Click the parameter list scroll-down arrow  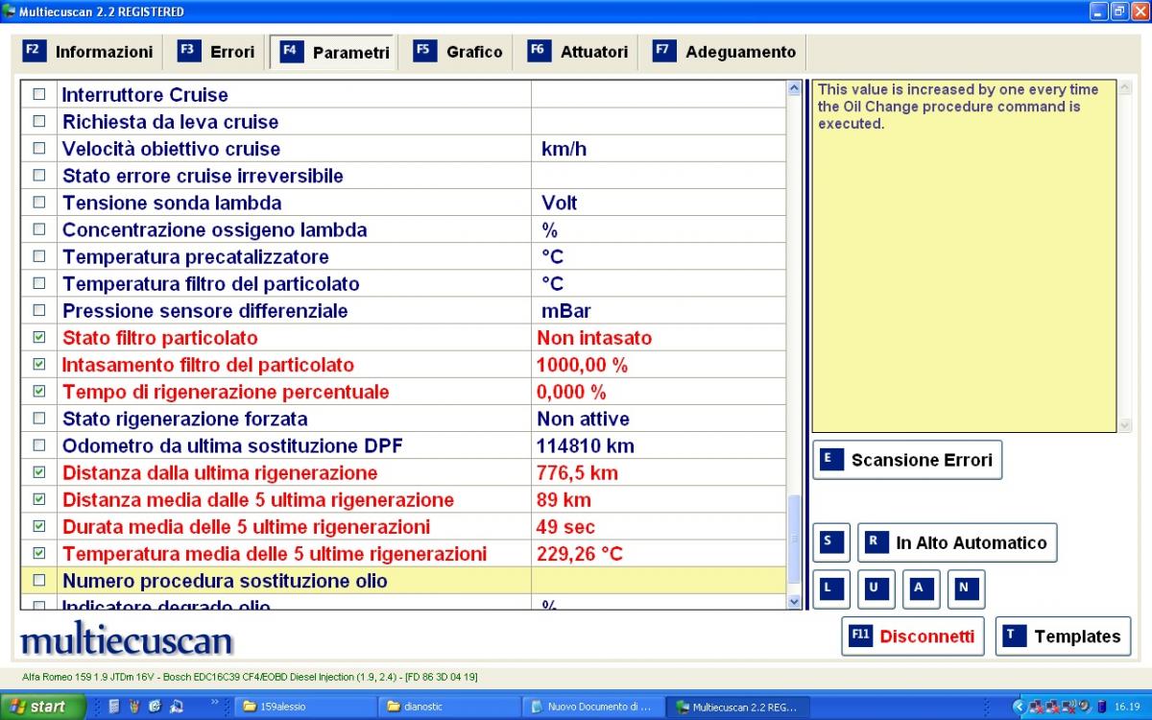coord(794,602)
